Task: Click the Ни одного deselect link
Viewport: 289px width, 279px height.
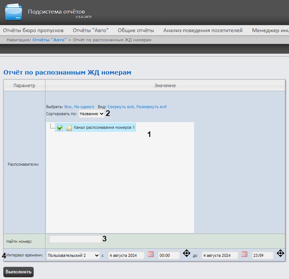Action: coord(84,107)
